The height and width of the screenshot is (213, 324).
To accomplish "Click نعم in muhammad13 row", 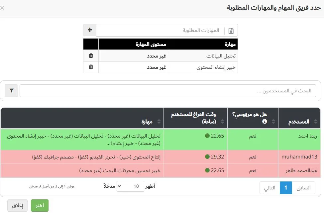I will click(253, 157).
